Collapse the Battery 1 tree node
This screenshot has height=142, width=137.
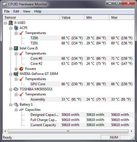[x=11, y=105]
